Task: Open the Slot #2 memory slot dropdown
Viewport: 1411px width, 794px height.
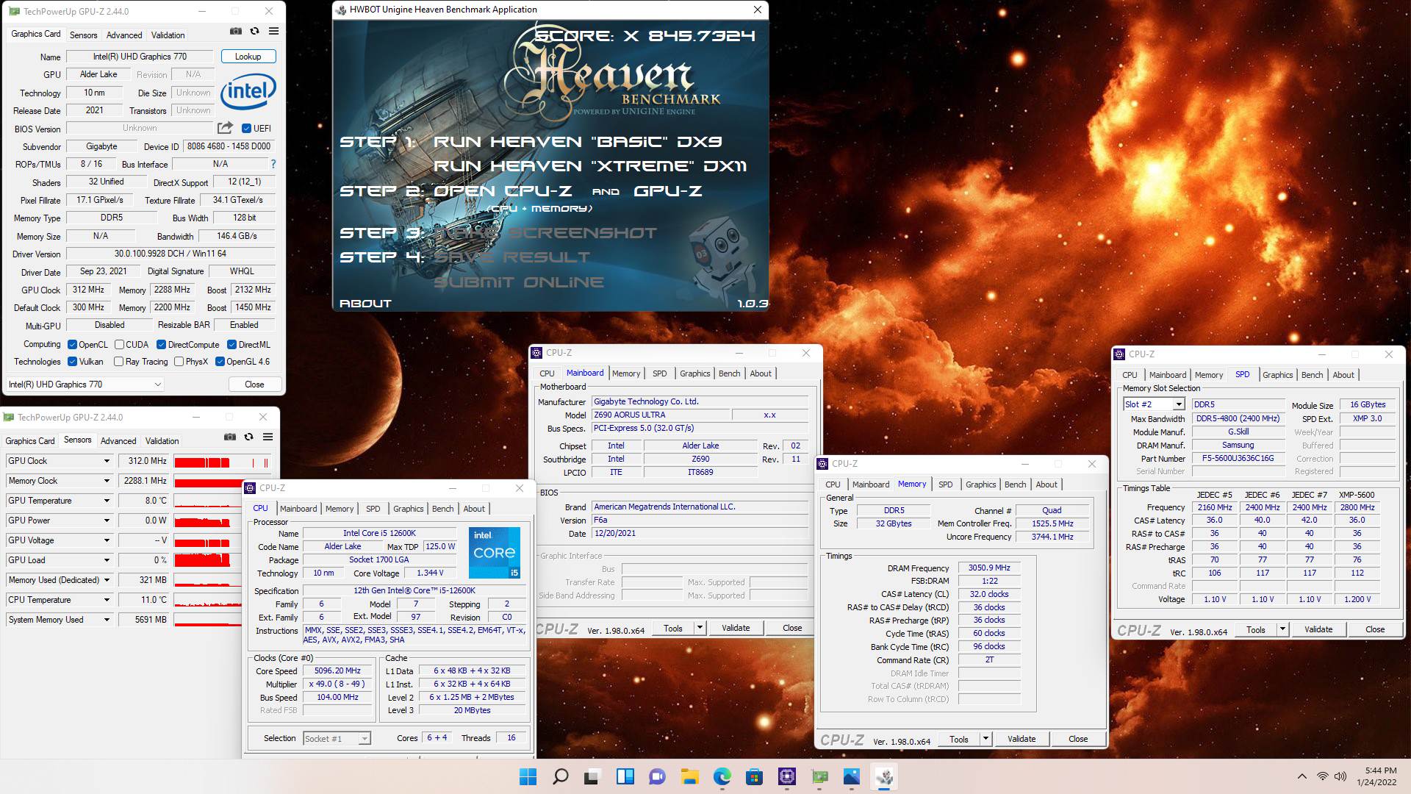Action: [x=1178, y=404]
